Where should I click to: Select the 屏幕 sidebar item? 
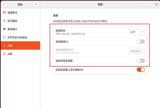point(20,46)
